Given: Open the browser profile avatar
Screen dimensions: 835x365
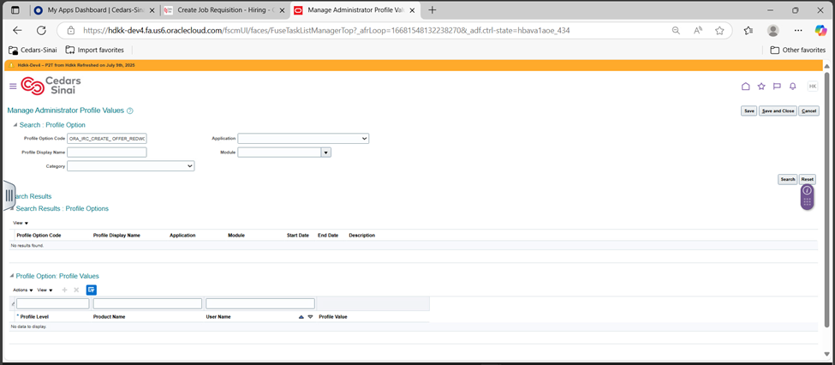Looking at the screenshot, I should point(773,31).
